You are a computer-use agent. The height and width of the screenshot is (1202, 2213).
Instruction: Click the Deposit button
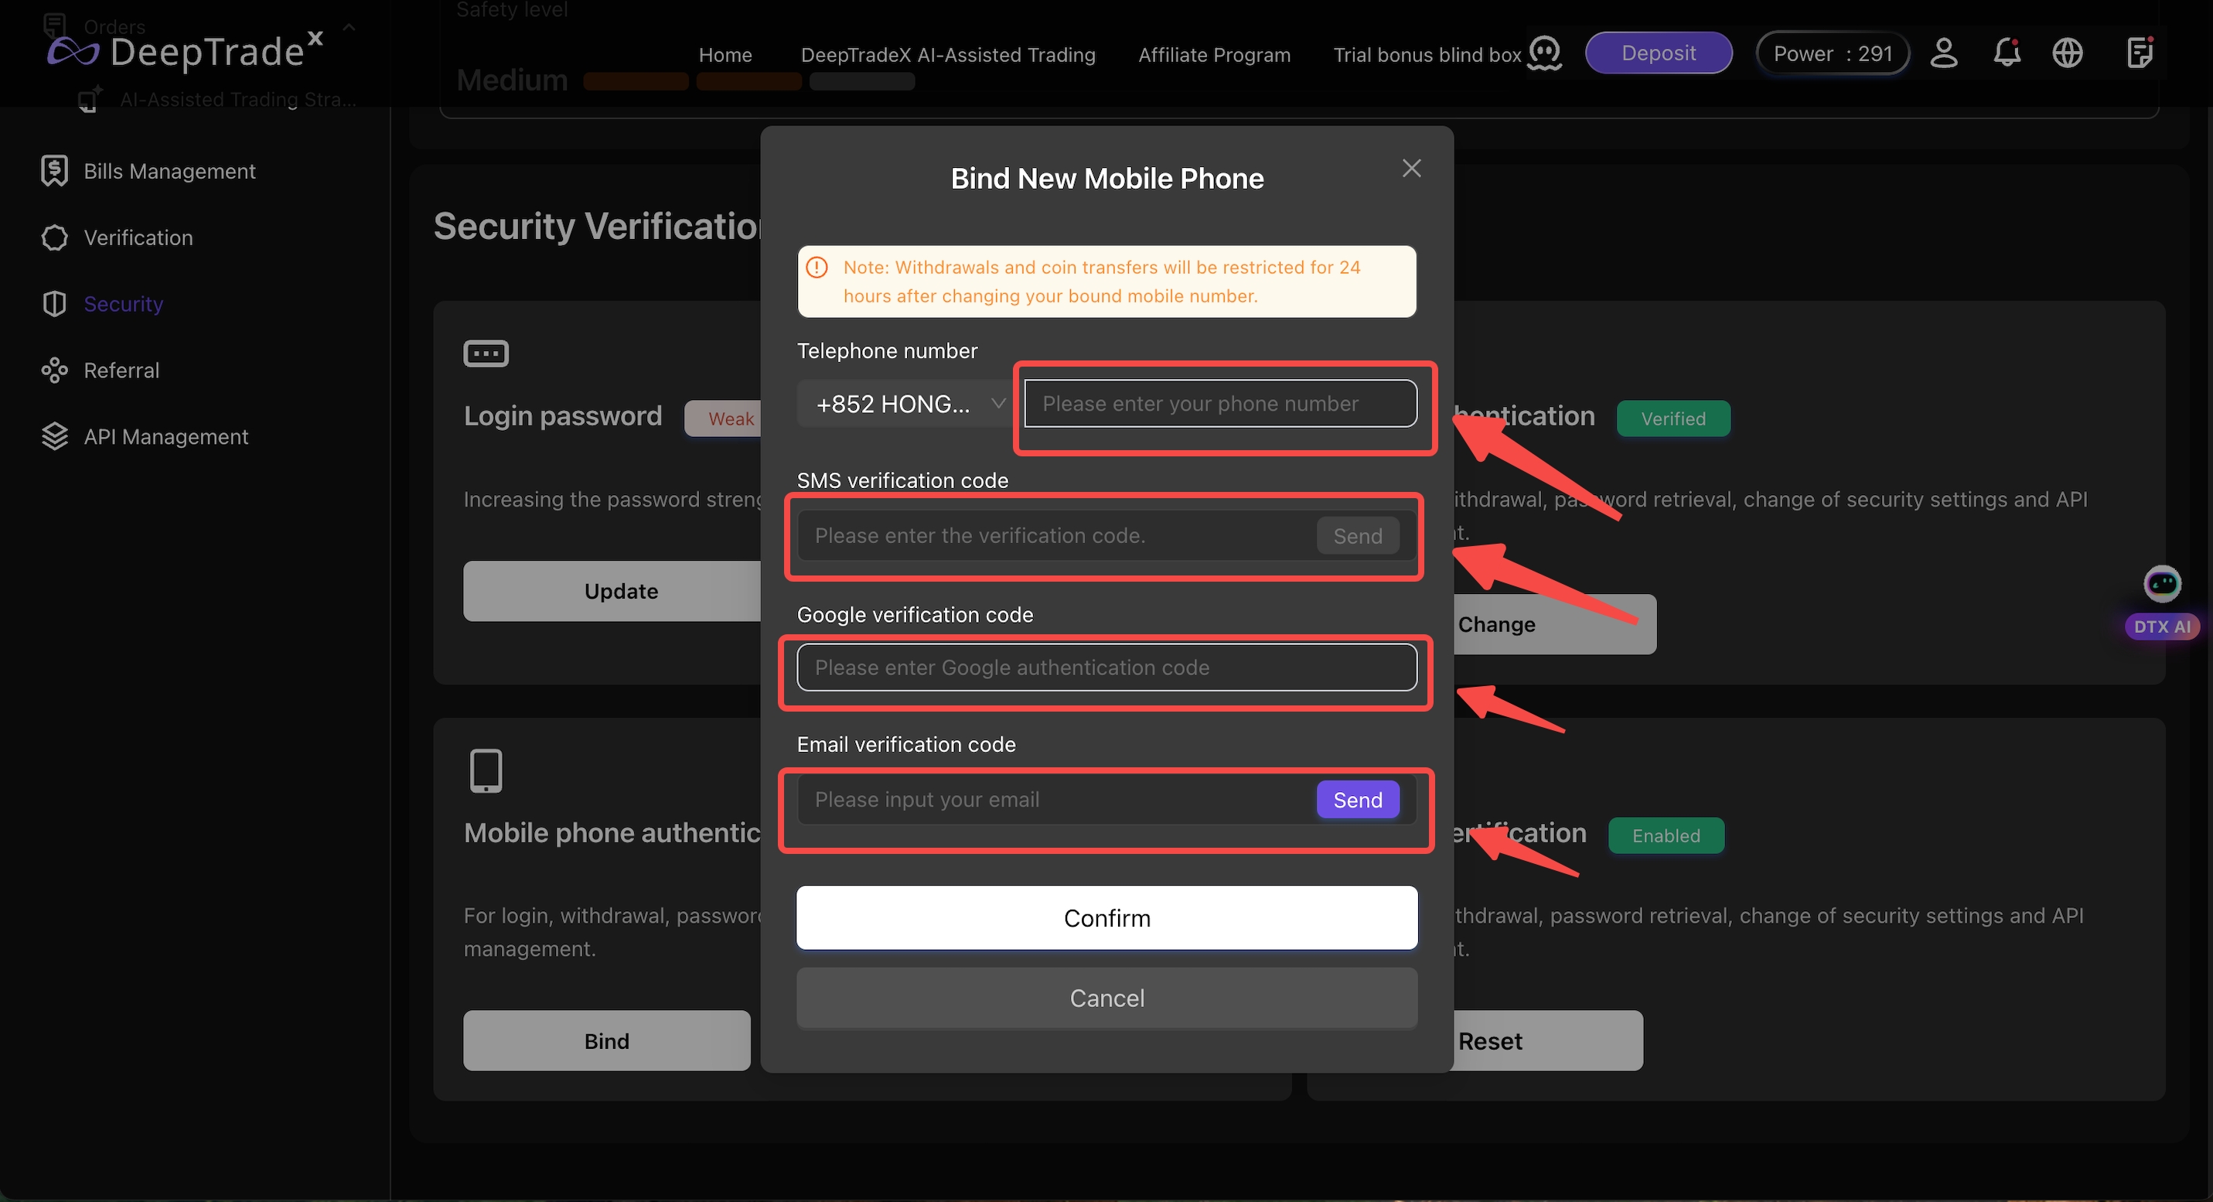(1658, 53)
